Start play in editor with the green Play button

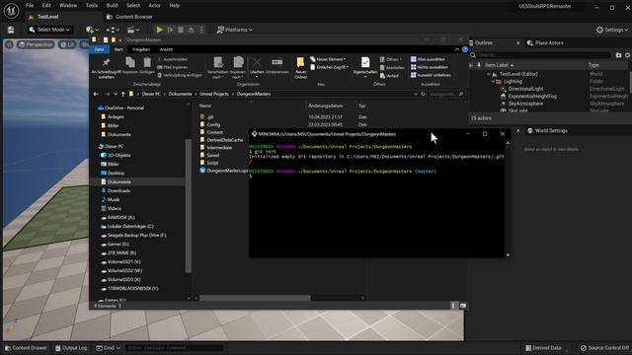(160, 30)
